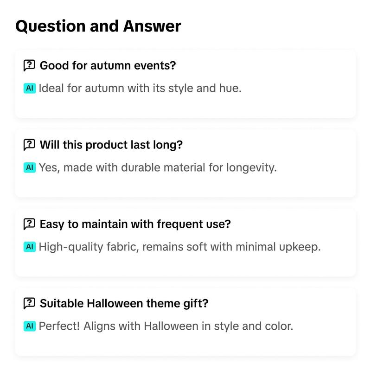The height and width of the screenshot is (371, 371).
Task: Open the Good for autumn events question
Action: click(x=108, y=65)
